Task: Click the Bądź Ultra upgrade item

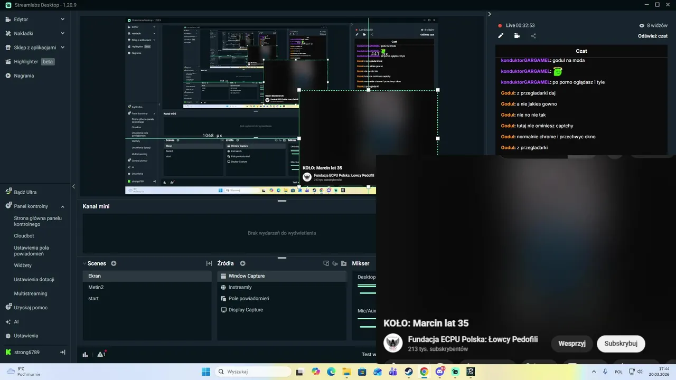Action: pos(25,192)
